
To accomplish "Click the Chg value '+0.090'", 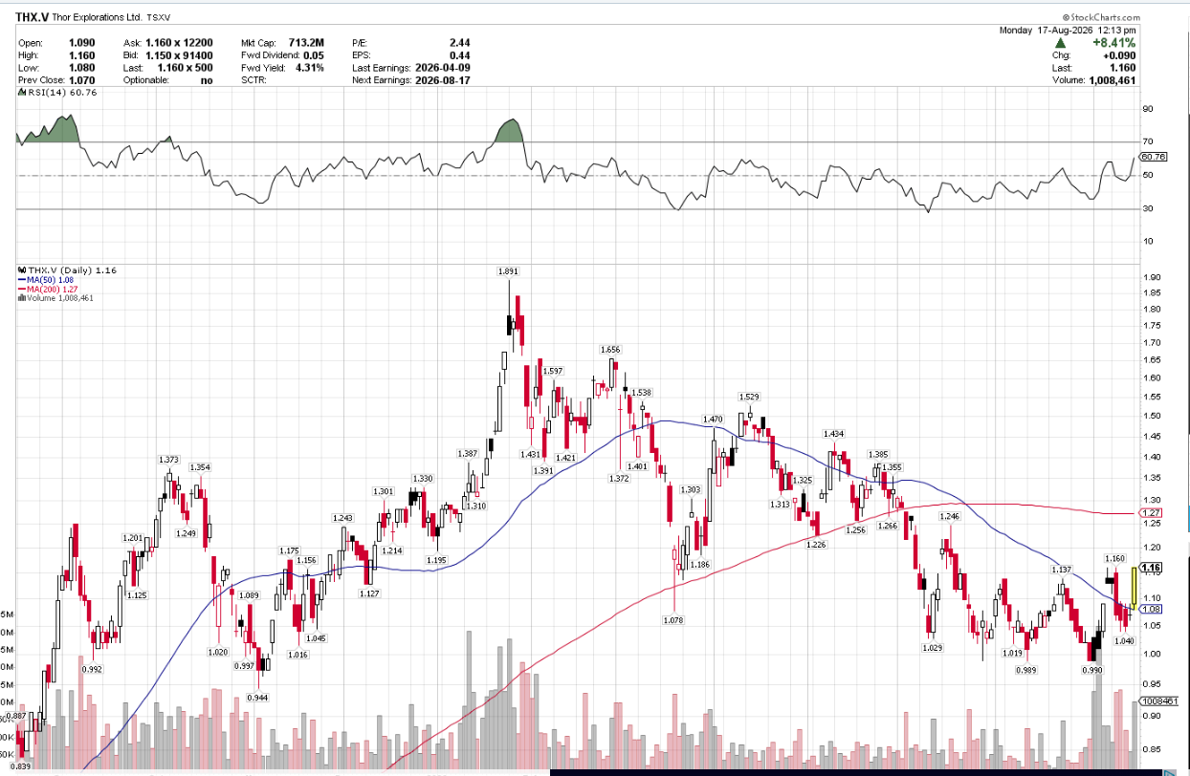I will [1121, 55].
